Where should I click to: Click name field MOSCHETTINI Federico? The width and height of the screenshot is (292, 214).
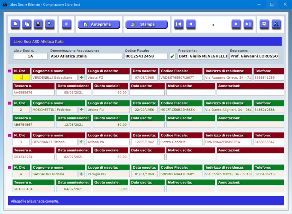(54, 110)
